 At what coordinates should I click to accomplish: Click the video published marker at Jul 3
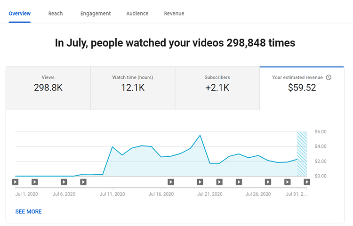(35, 182)
